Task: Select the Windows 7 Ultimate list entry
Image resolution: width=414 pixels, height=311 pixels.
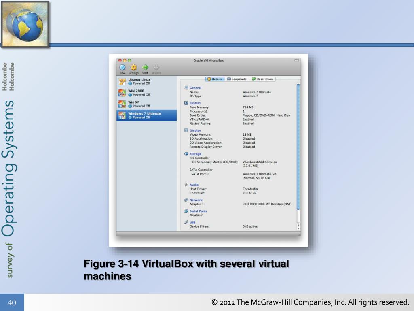Action: [x=146, y=115]
